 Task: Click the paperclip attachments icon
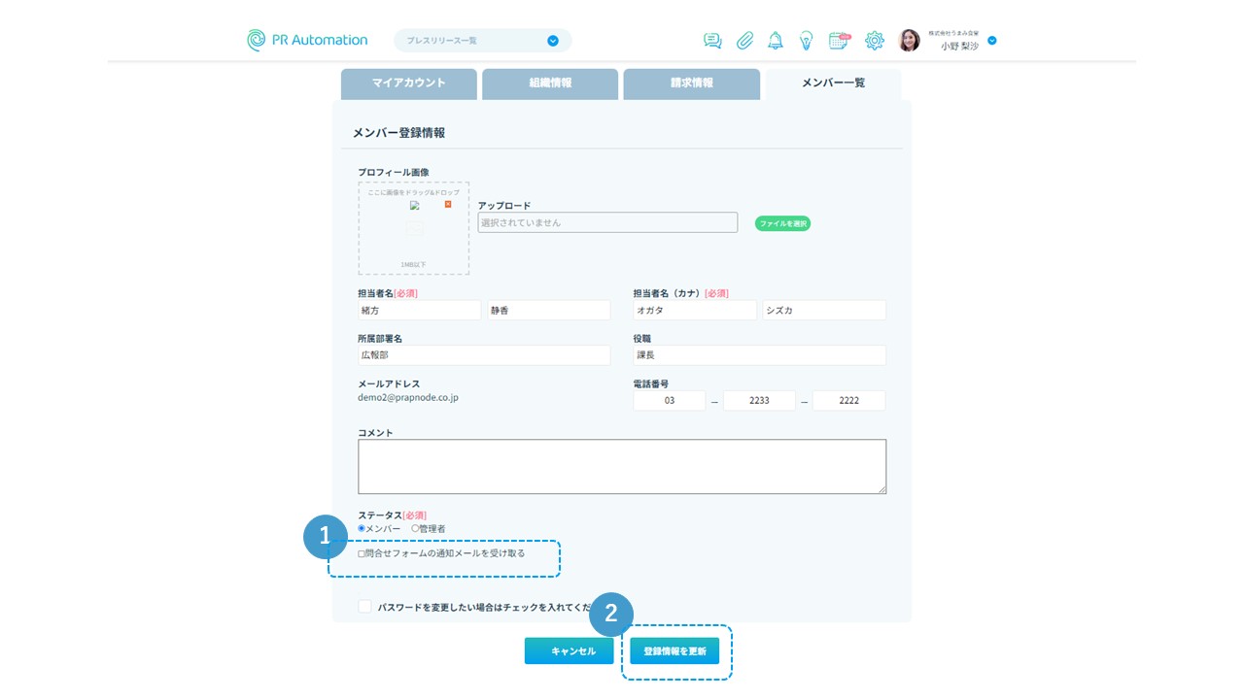[x=744, y=41]
